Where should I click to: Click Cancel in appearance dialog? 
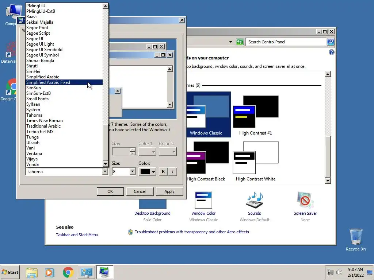140,191
